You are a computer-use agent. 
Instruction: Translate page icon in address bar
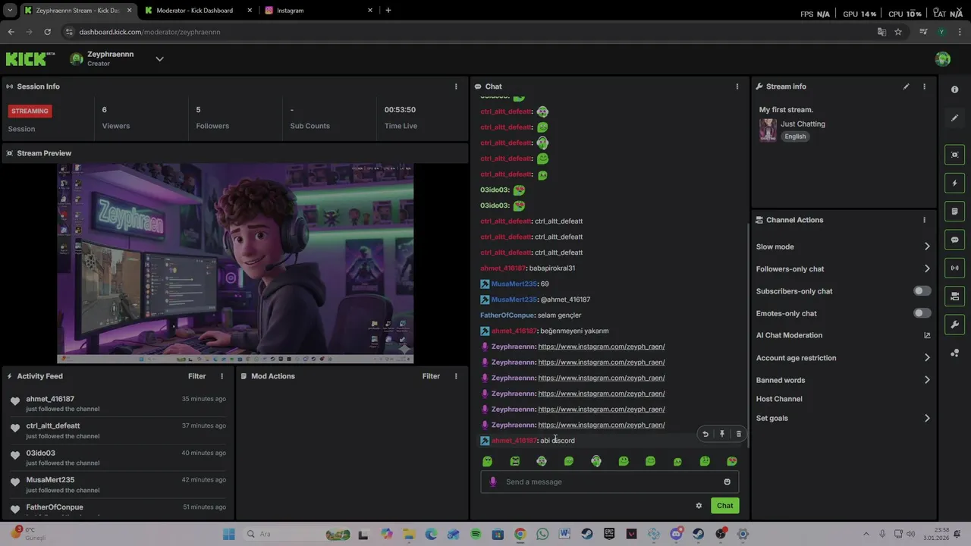881,32
